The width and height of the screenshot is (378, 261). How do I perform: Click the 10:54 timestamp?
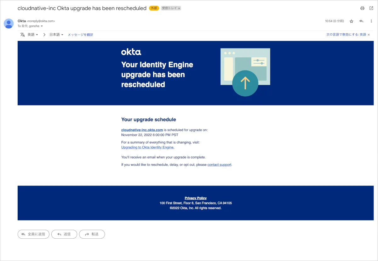coord(335,21)
